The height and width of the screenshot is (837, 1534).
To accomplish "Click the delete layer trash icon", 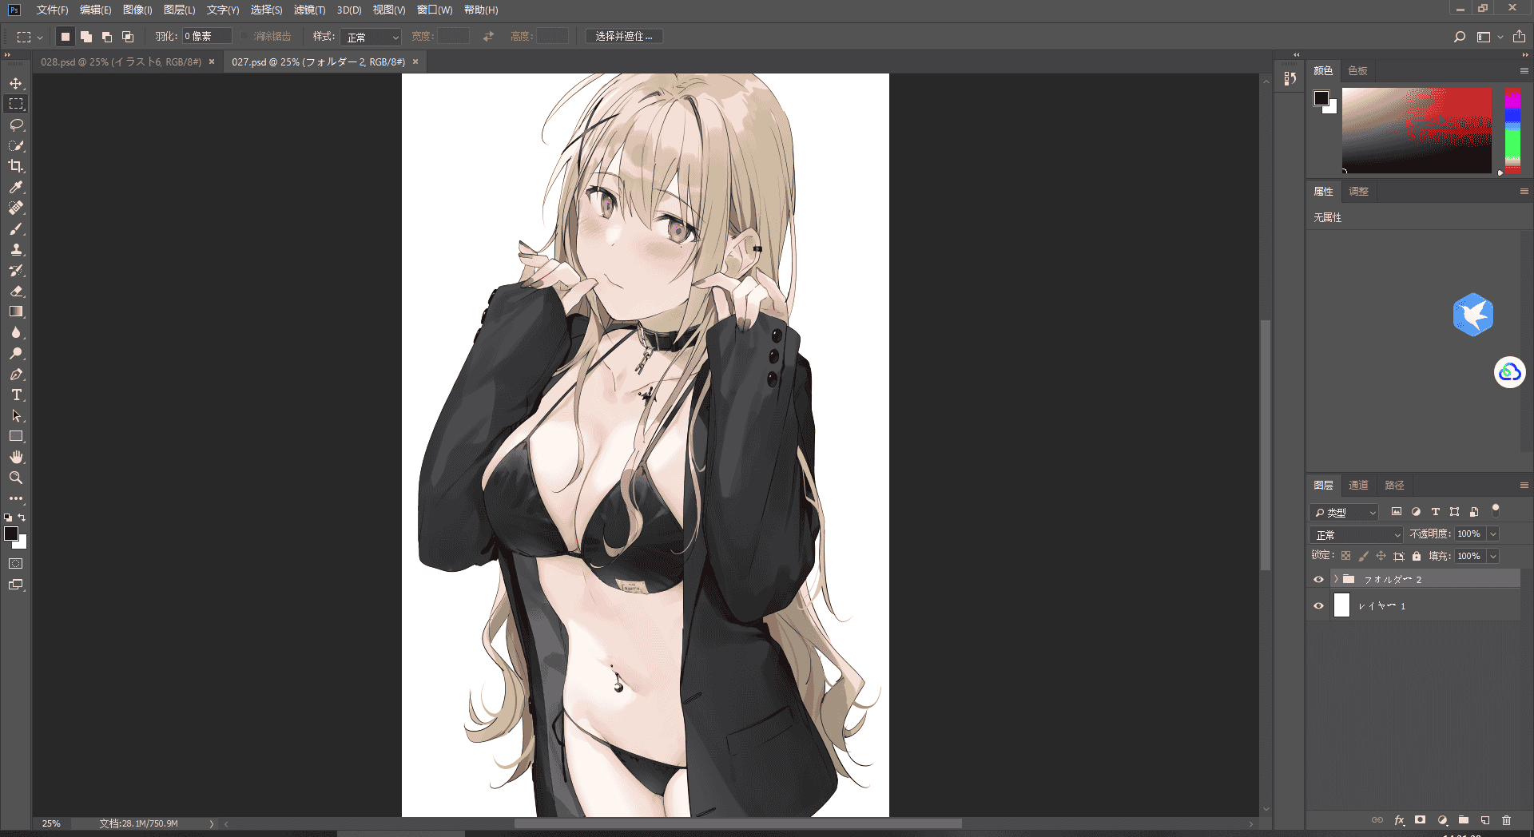I will 1506,820.
